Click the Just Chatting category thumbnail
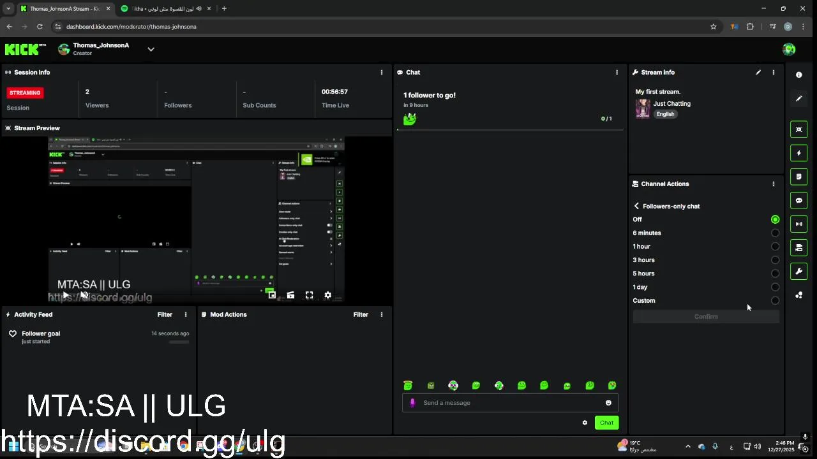The height and width of the screenshot is (459, 817). (x=643, y=108)
